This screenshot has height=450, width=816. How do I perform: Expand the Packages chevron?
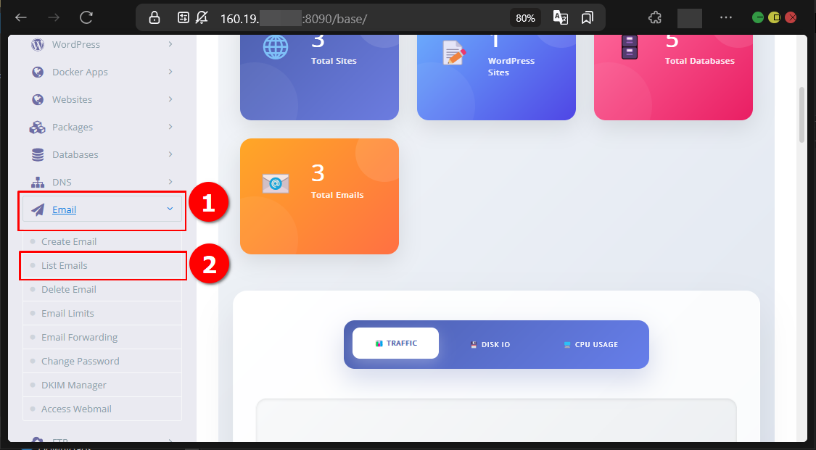tap(170, 127)
